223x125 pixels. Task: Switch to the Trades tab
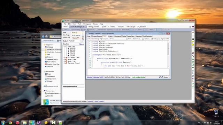pos(124,36)
